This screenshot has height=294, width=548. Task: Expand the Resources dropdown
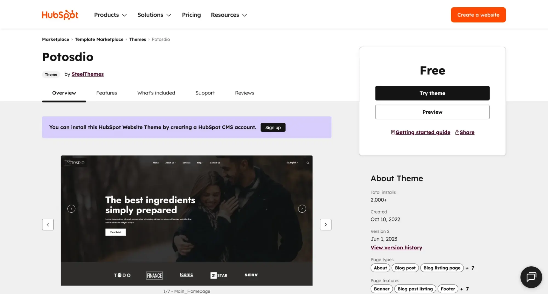tap(228, 15)
